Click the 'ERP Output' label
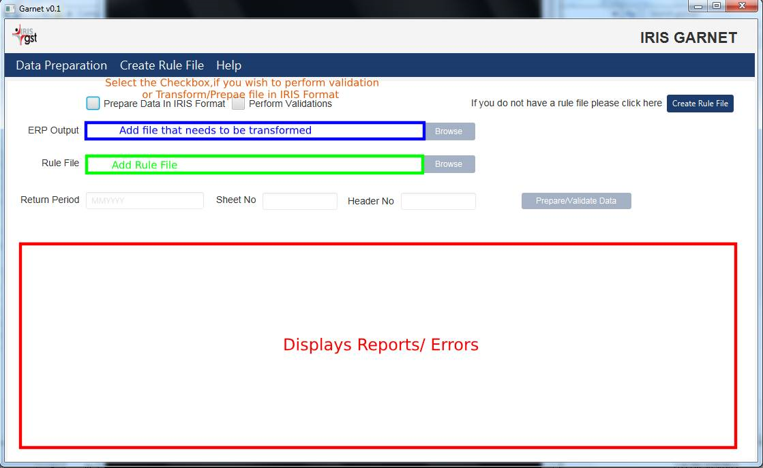763x468 pixels. pos(53,130)
